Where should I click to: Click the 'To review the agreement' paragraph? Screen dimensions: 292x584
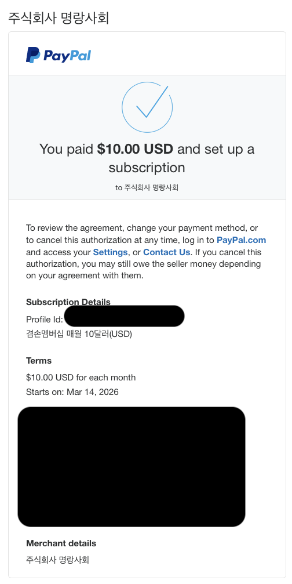click(146, 252)
